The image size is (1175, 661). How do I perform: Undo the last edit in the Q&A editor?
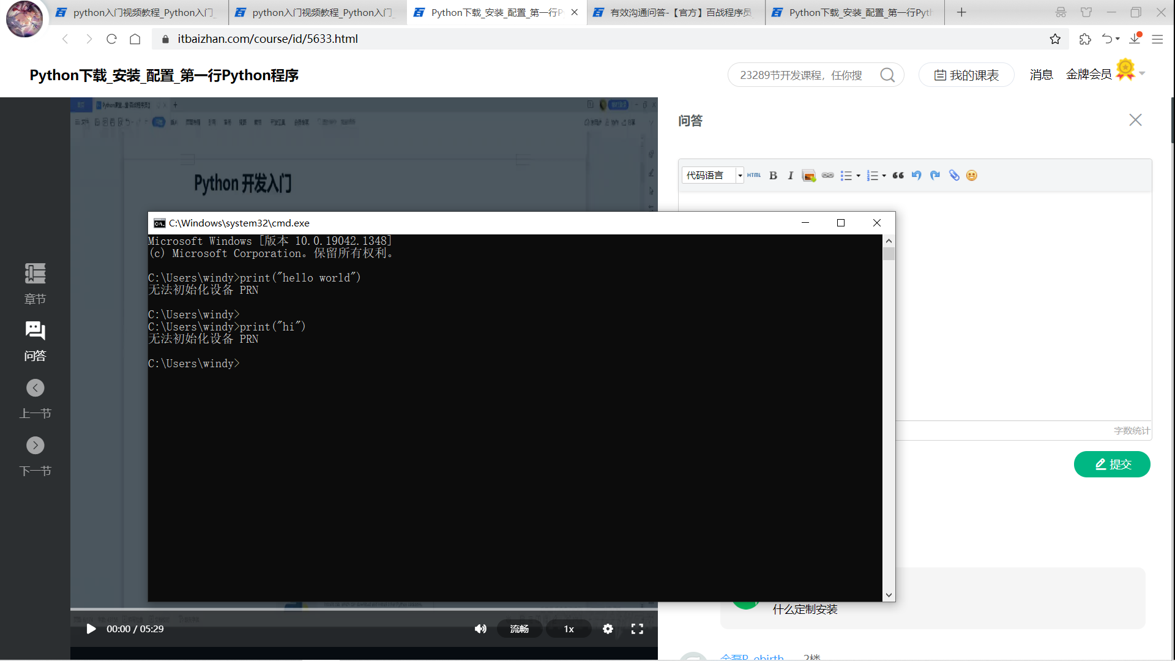(916, 176)
